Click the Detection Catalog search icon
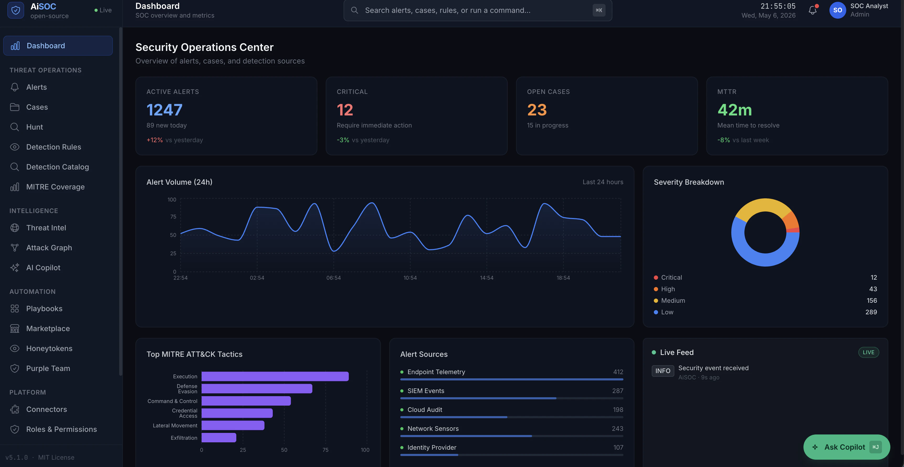Screen dimensions: 904x467 pyautogui.click(x=15, y=167)
